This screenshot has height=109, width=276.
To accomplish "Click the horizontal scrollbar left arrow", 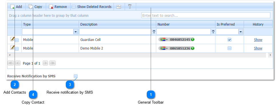I will click(x=9, y=55).
